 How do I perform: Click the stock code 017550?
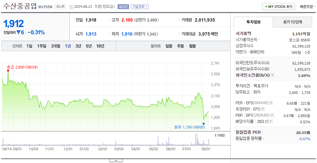tap(45, 7)
